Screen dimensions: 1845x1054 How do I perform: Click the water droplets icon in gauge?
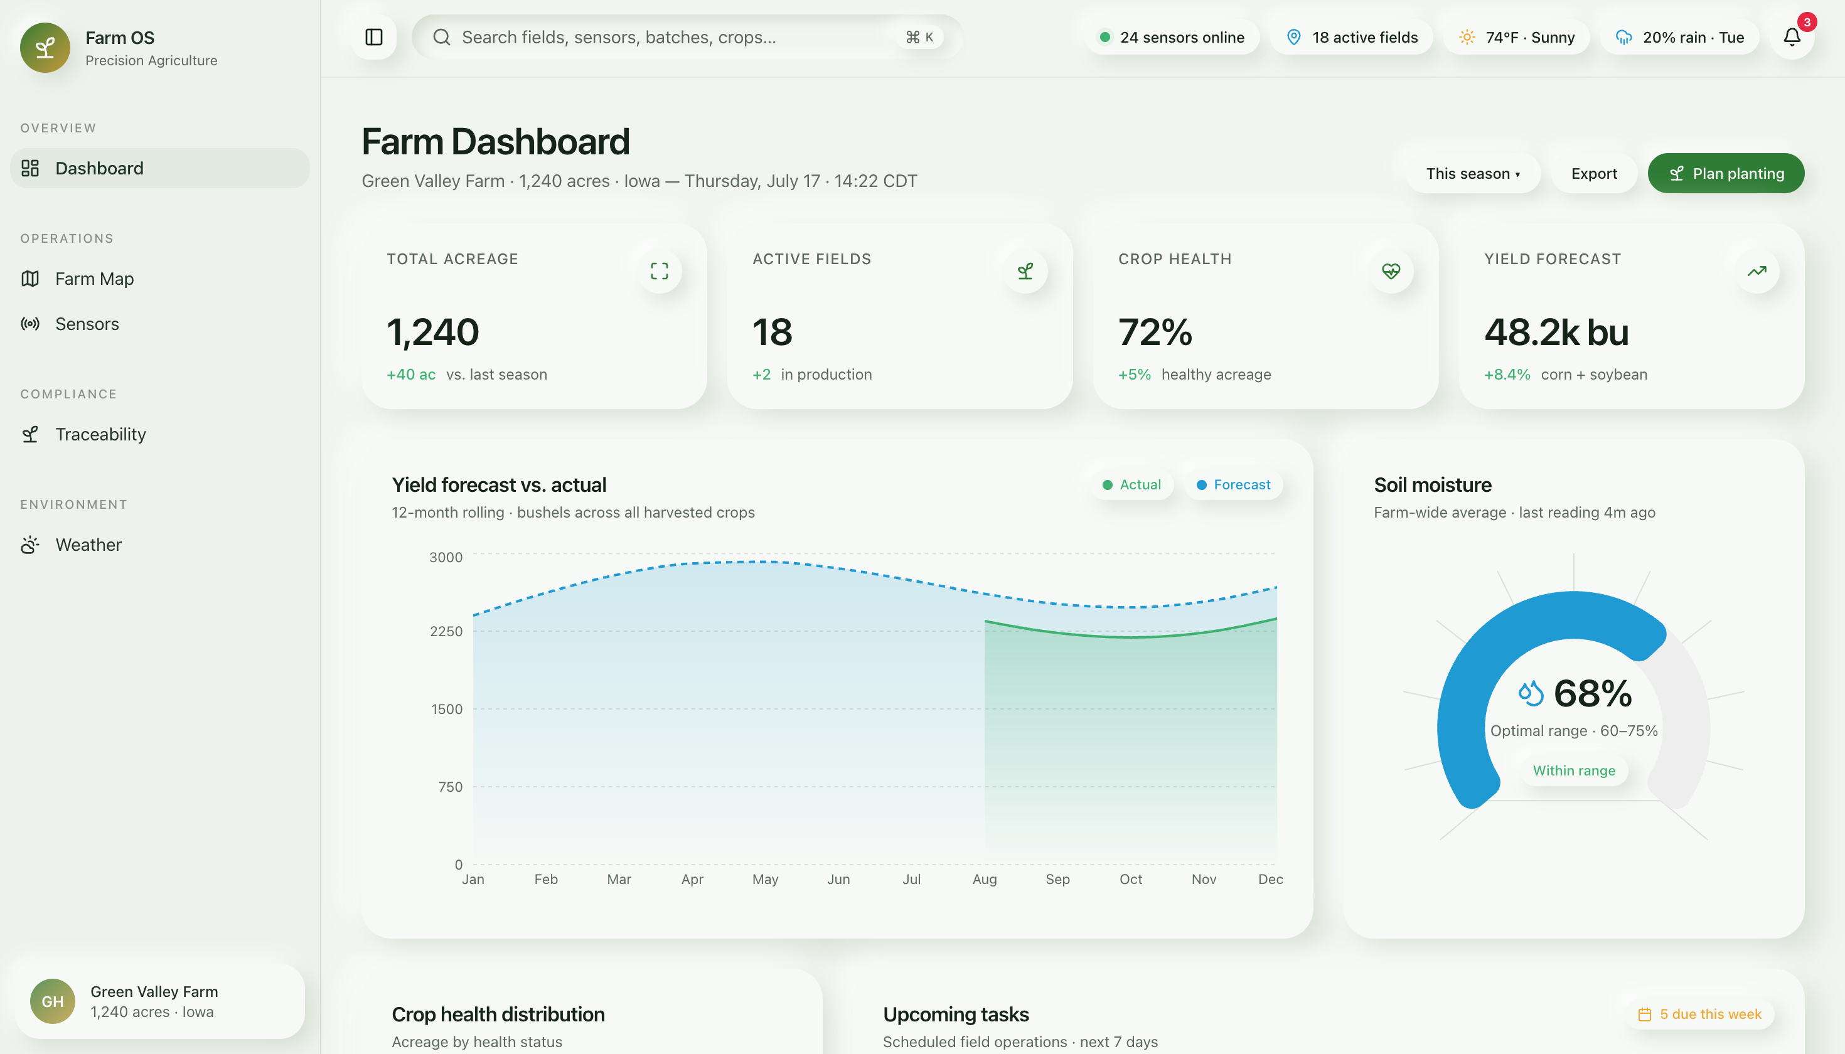pyautogui.click(x=1531, y=693)
